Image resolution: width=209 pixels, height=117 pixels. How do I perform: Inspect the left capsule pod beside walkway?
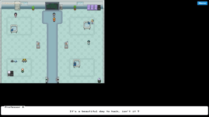pyautogui.click(x=38, y=45)
